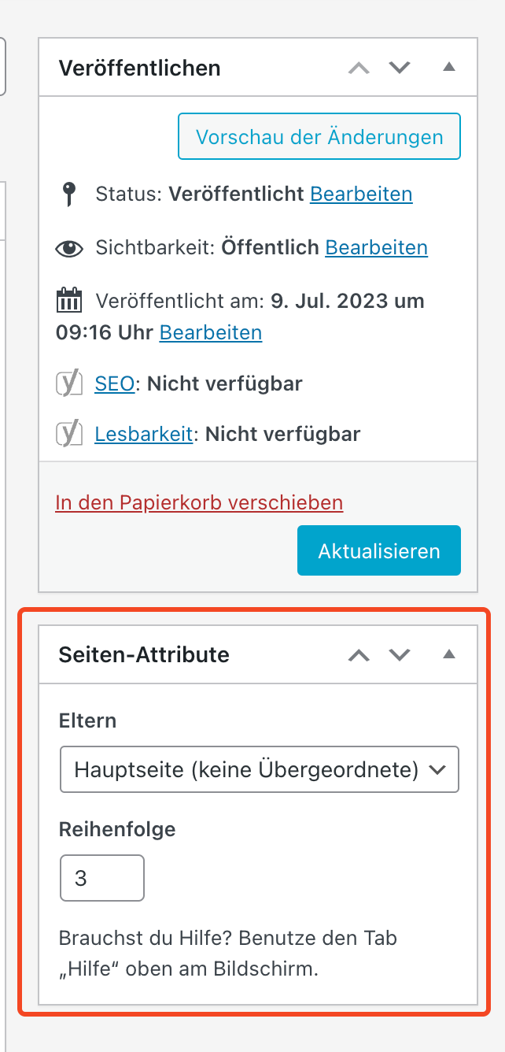Focus the Reihenfolge order field

point(102,878)
